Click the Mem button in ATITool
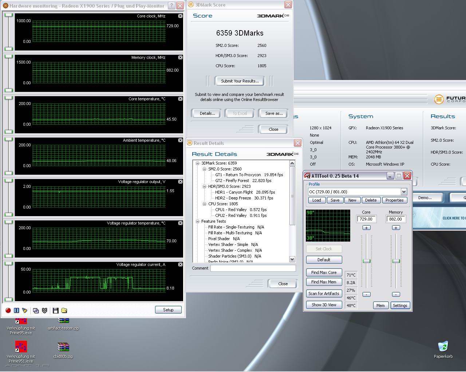This screenshot has width=466, height=372. (380, 306)
